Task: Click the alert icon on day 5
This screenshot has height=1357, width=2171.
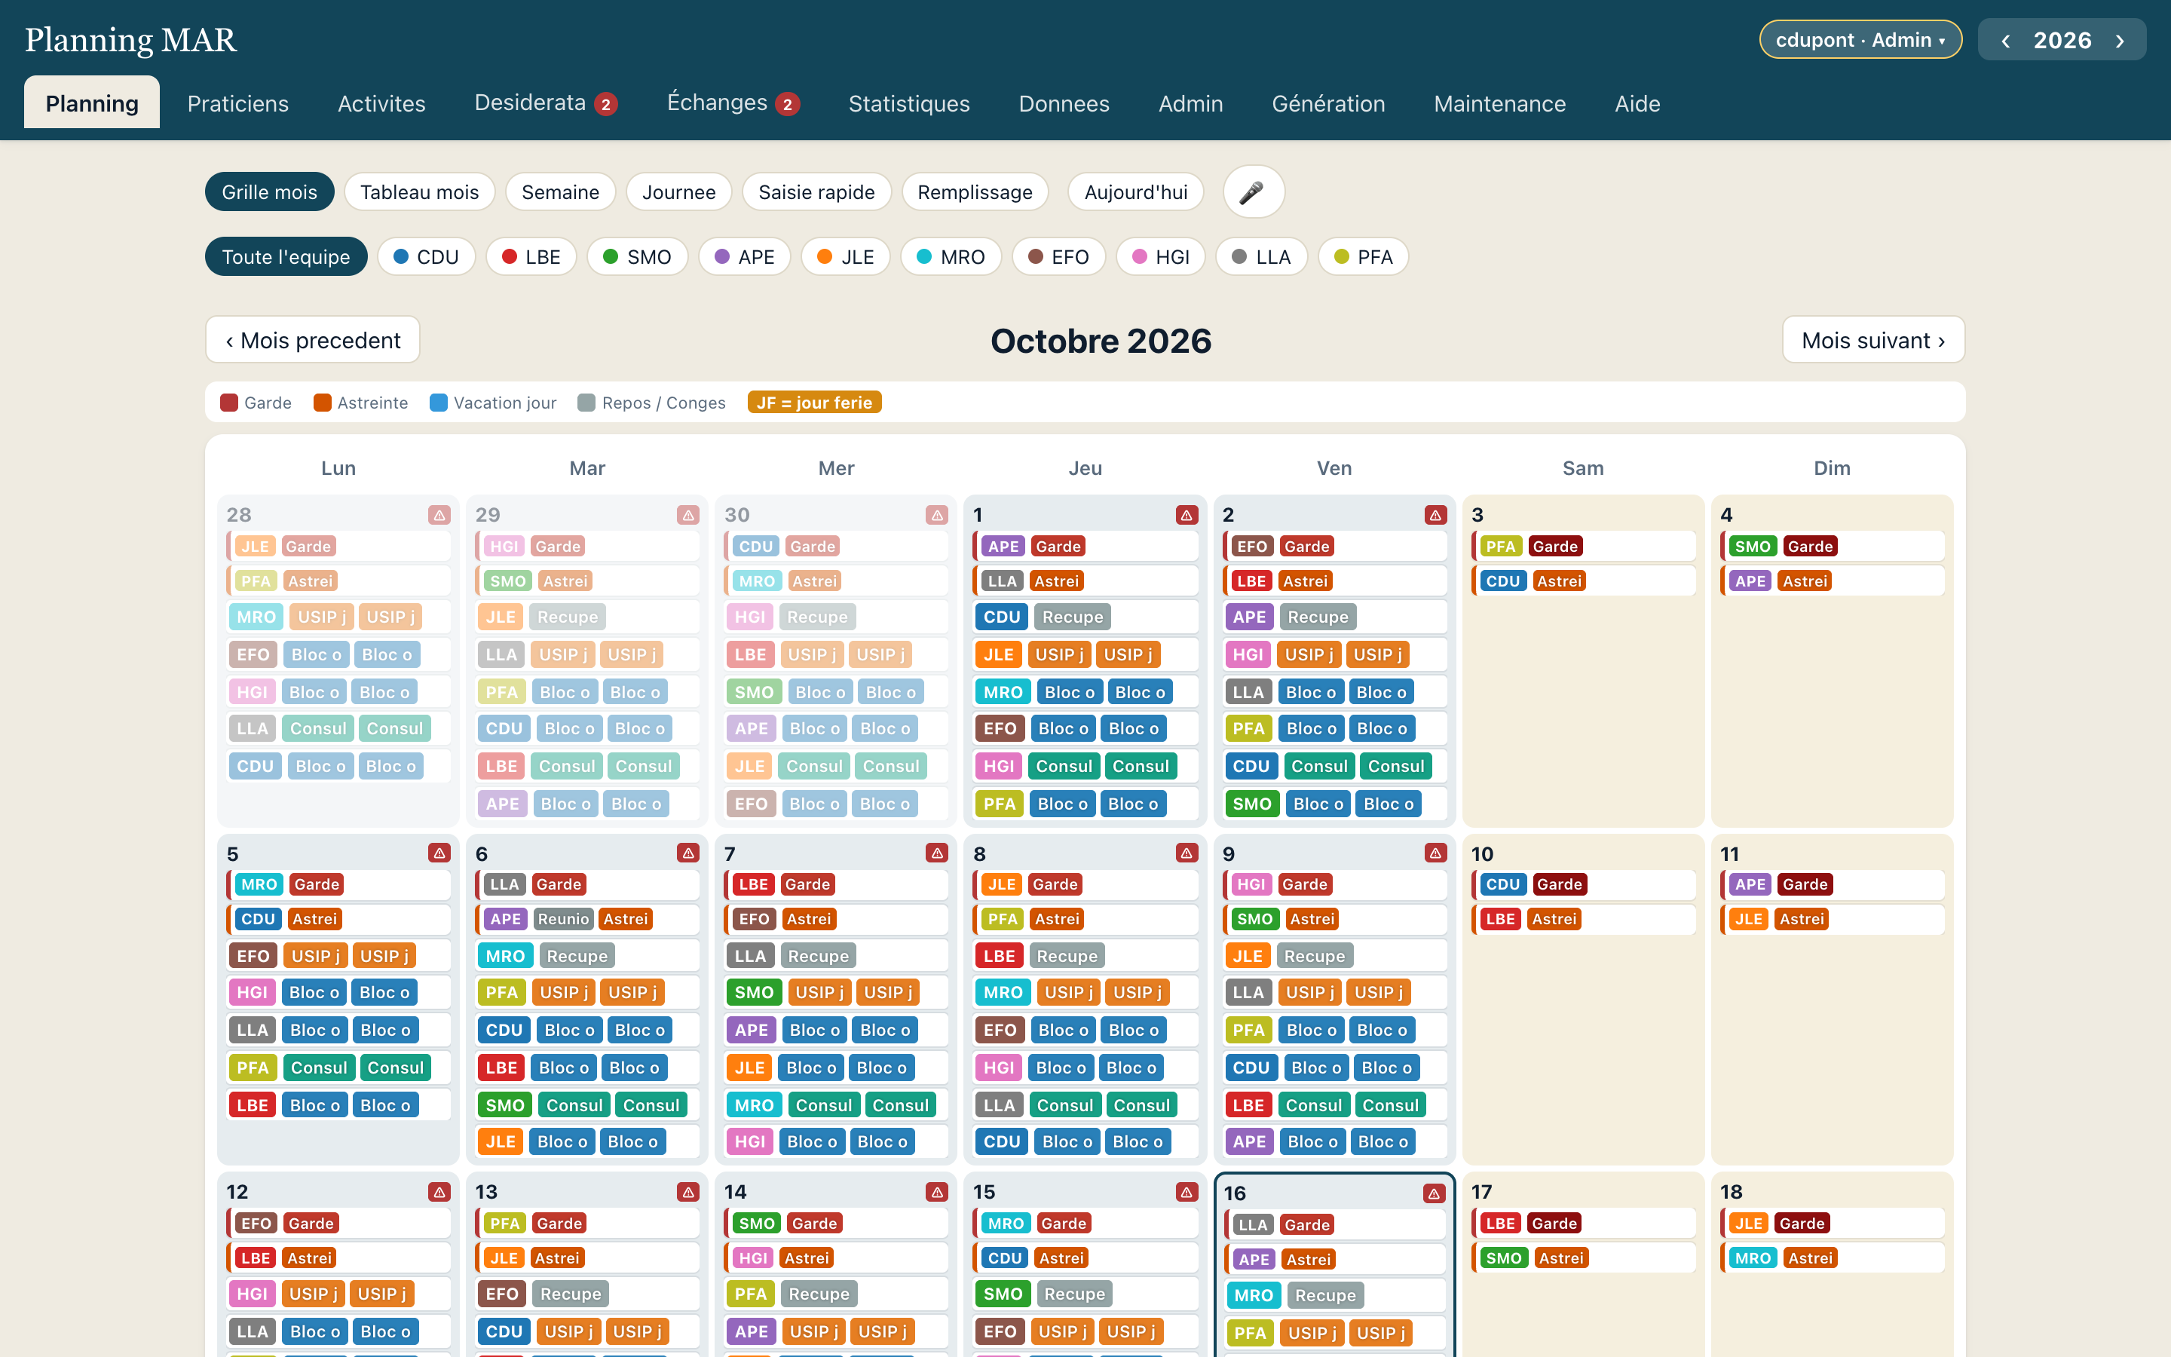Action: click(x=439, y=853)
